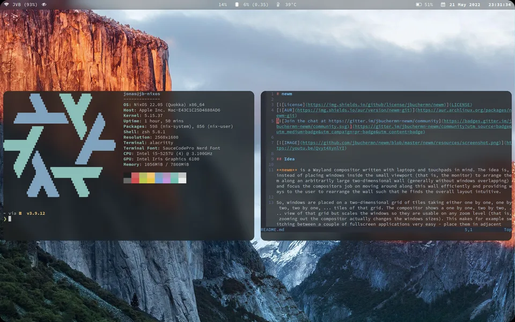Click the "## Idea" heading on line 9
Viewport: 515px width, 322px height.
click(x=286, y=159)
